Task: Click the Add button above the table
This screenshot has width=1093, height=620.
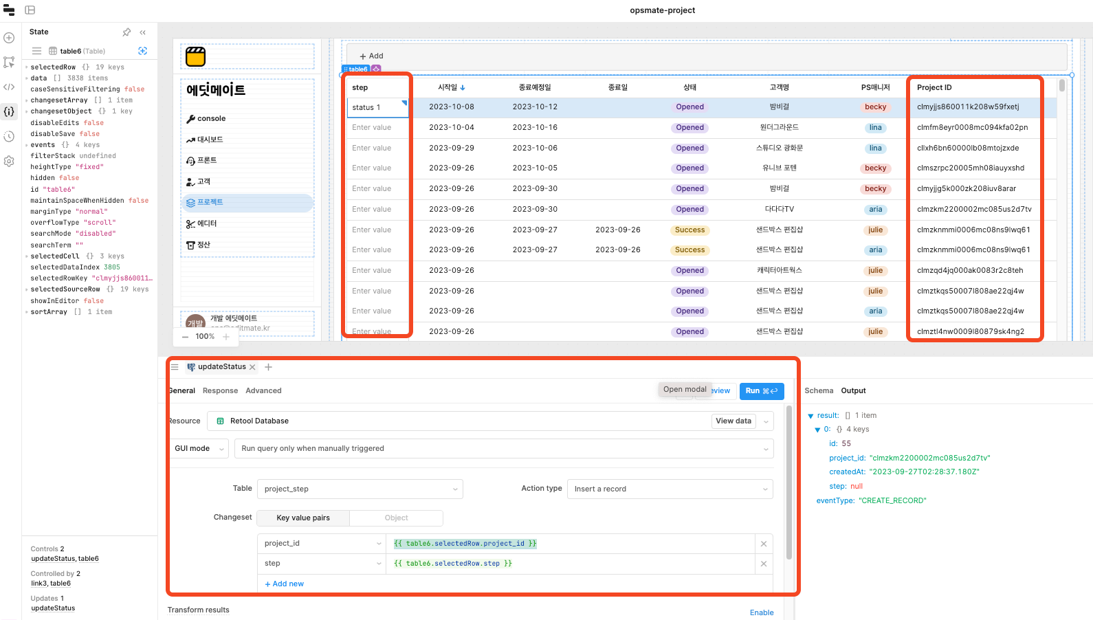Action: point(372,56)
